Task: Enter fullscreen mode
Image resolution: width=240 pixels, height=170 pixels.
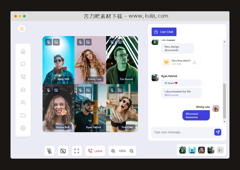Action: coord(77,151)
